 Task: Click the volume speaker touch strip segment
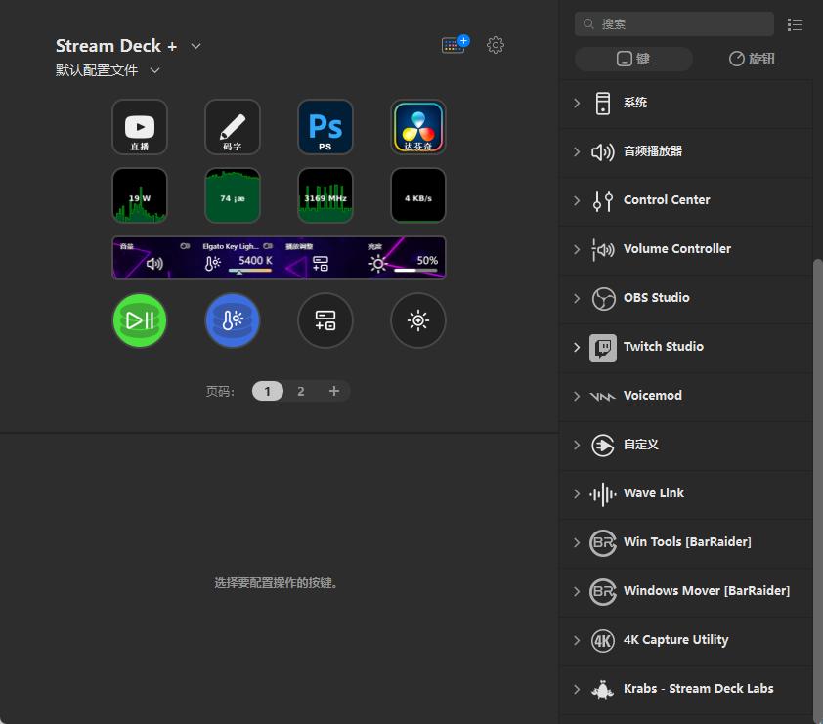point(154,264)
